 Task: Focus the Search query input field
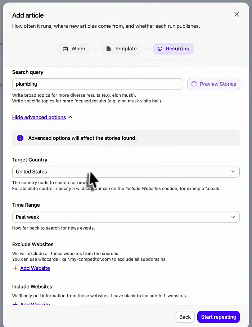pyautogui.click(x=98, y=84)
